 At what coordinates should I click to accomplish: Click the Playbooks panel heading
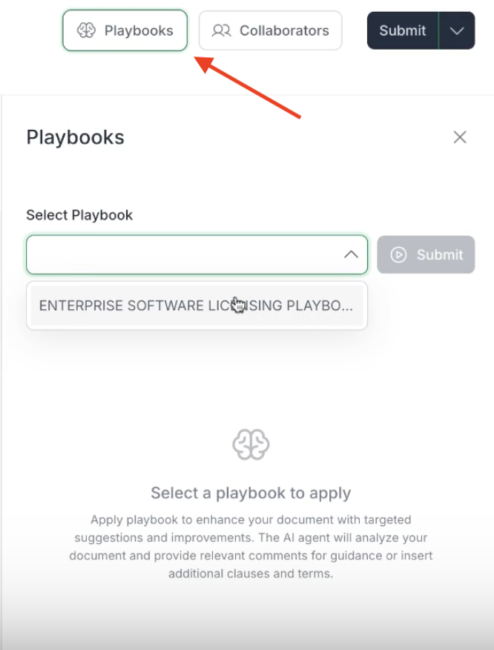pyautogui.click(x=76, y=137)
